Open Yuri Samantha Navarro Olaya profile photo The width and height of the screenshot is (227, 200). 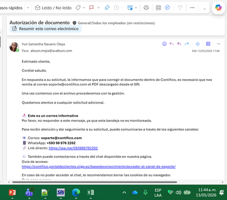14,47
